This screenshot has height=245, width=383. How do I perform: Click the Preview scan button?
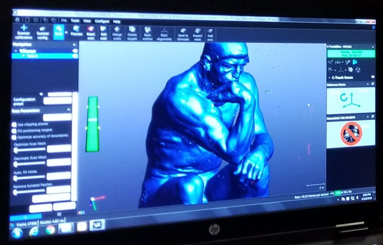tap(77, 32)
